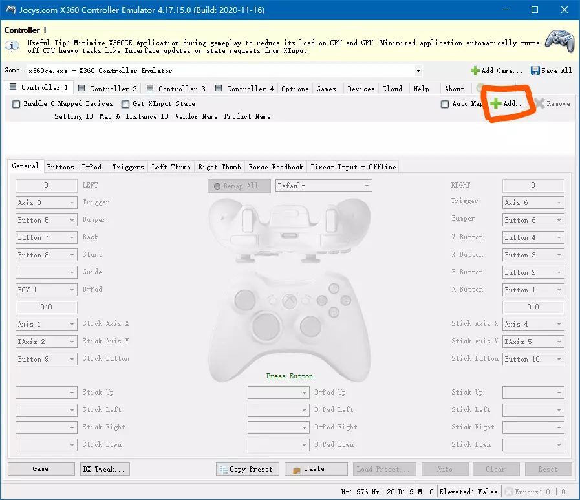Open the empty Guide dropdown
The width and height of the screenshot is (580, 500).
(x=47, y=272)
